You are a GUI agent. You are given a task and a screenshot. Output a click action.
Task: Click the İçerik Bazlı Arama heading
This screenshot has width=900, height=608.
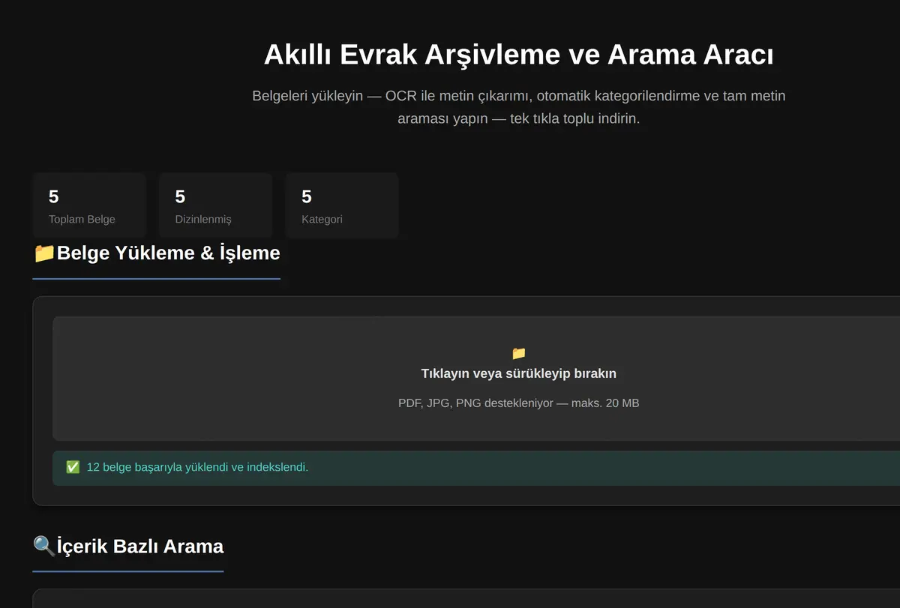128,546
